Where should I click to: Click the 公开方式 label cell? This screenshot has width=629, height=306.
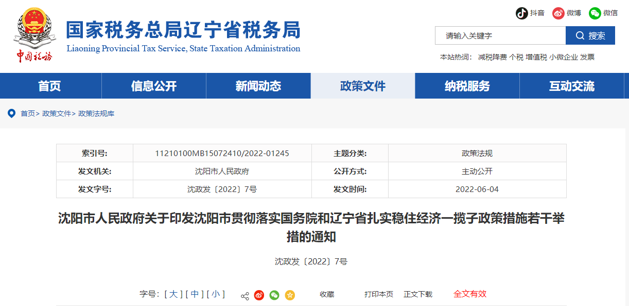click(x=350, y=171)
